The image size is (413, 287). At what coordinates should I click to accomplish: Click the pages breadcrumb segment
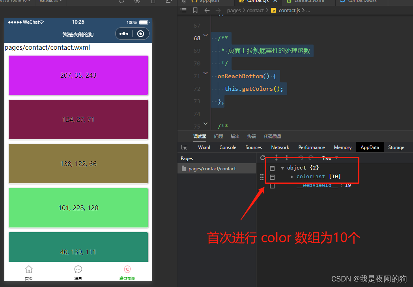tap(234, 11)
